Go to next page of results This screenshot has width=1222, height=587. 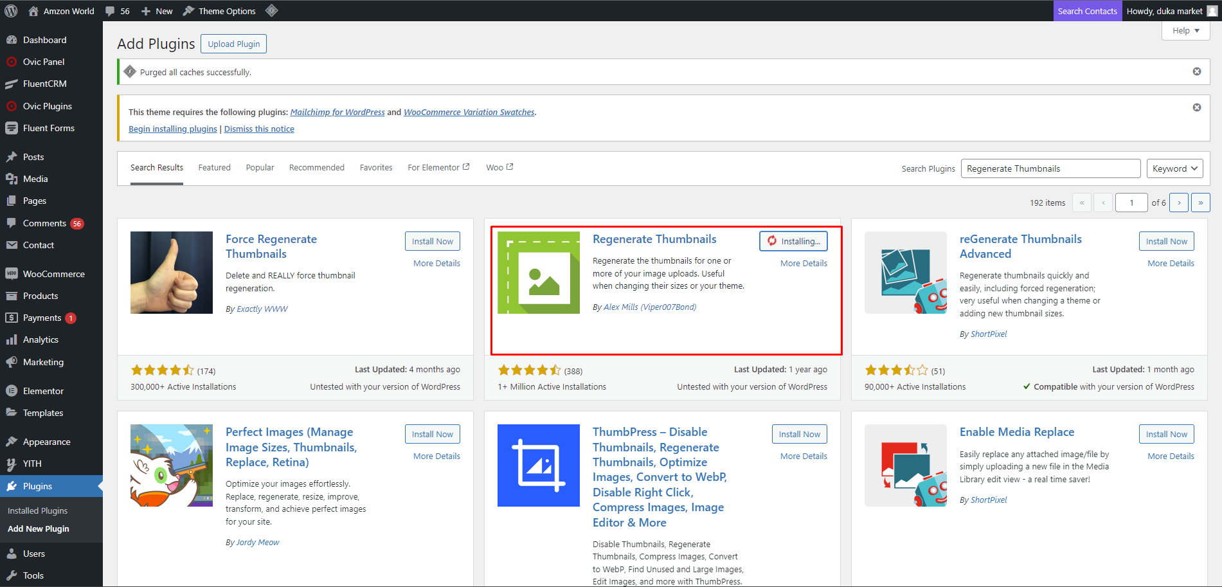coord(1179,203)
